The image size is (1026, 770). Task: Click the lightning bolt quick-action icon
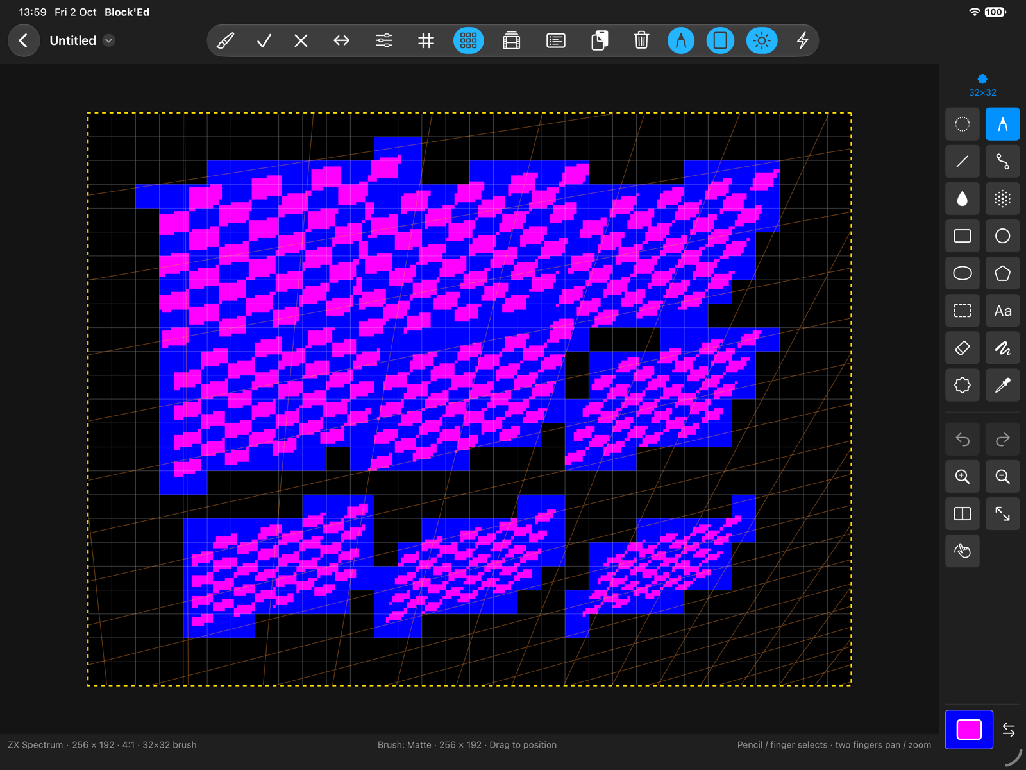[x=802, y=40]
